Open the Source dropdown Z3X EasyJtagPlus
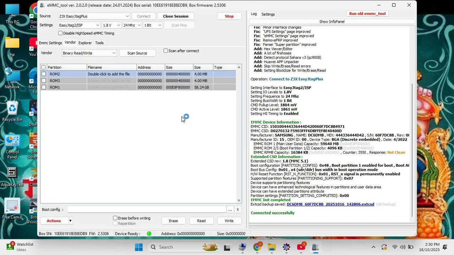This screenshot has height=255, width=454. 94,16
